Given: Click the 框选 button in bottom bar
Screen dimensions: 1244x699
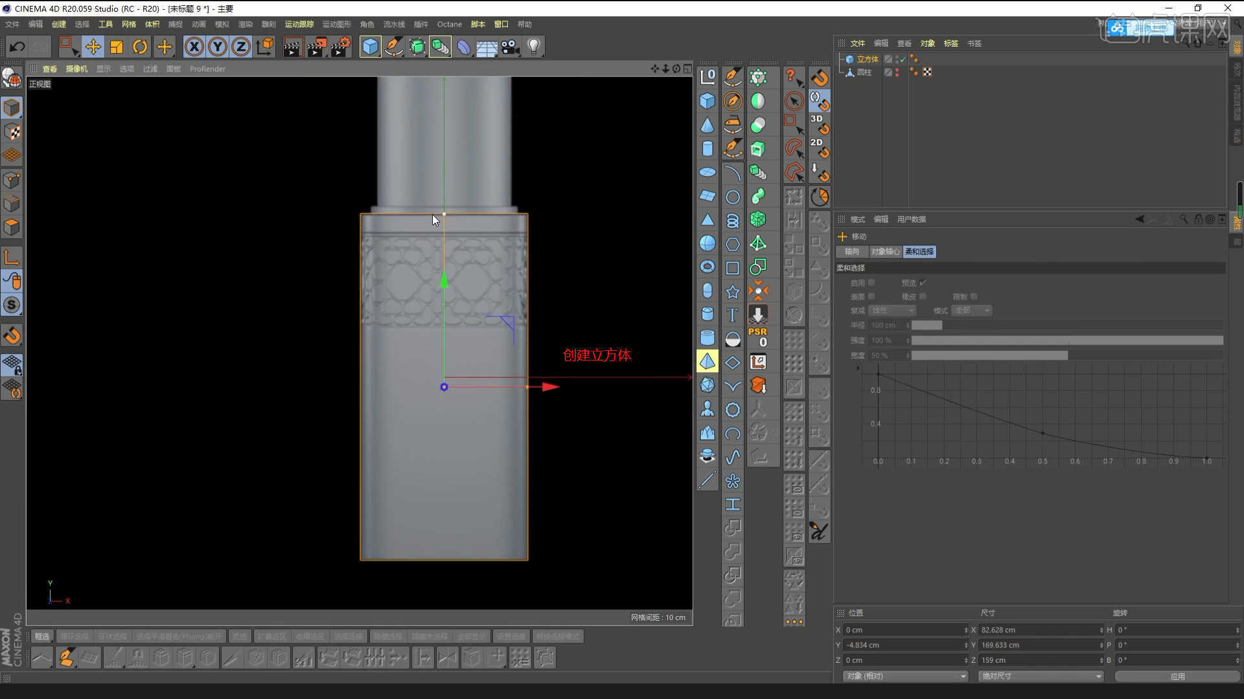Looking at the screenshot, I should click(x=42, y=636).
